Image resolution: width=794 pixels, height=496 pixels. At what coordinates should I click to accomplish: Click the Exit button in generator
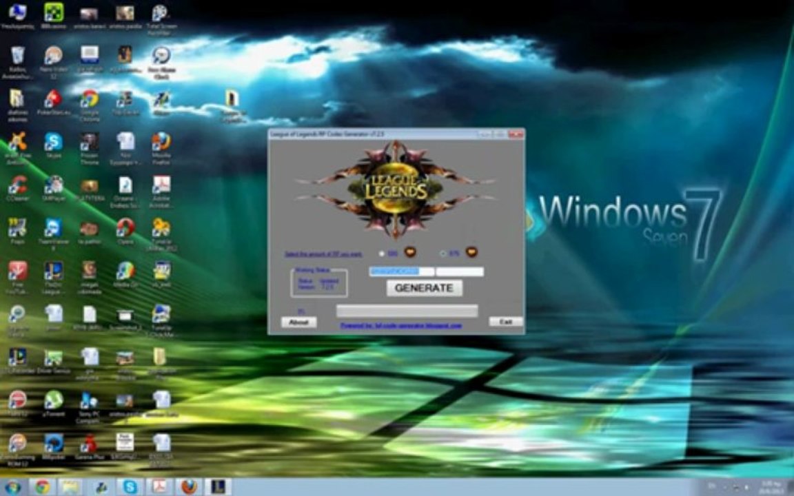point(506,322)
